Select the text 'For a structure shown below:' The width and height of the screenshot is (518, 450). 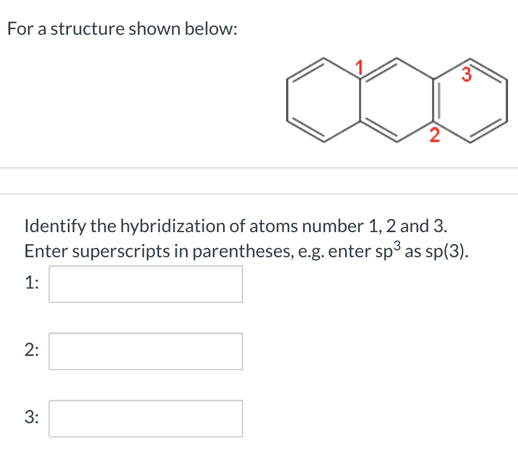[123, 29]
